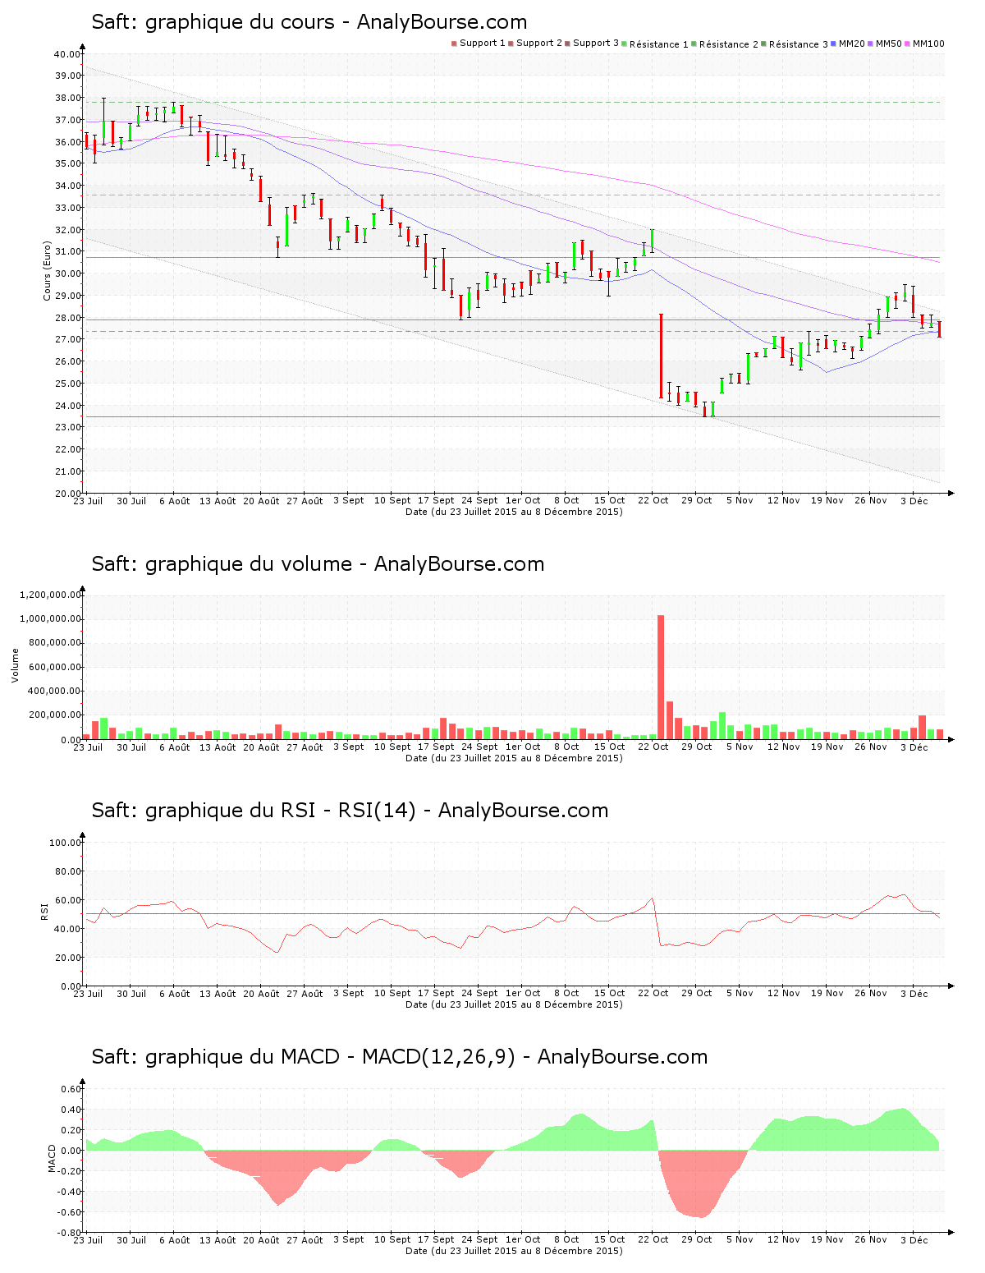Click "22 Oct" date under the price chart
This screenshot has height=1273, width=985.
point(653,500)
